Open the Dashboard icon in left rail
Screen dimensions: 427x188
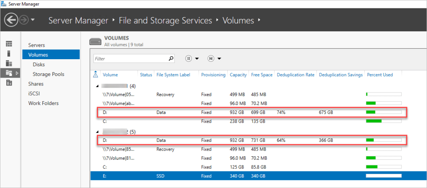coord(9,44)
